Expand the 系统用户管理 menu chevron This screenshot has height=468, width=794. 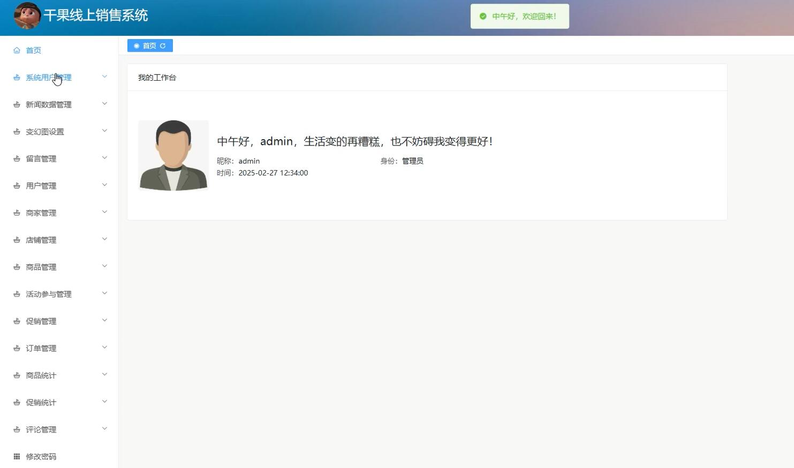105,76
